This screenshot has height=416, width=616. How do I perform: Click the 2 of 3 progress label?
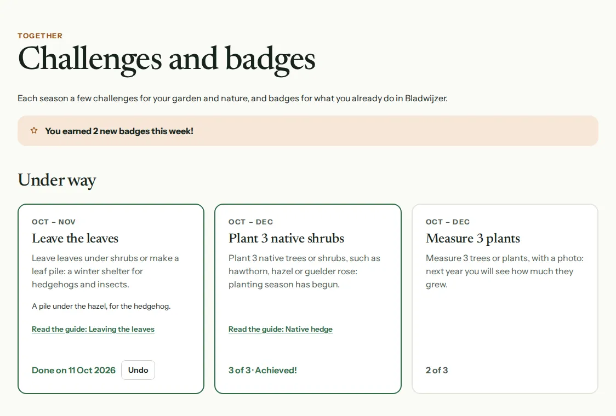click(437, 370)
